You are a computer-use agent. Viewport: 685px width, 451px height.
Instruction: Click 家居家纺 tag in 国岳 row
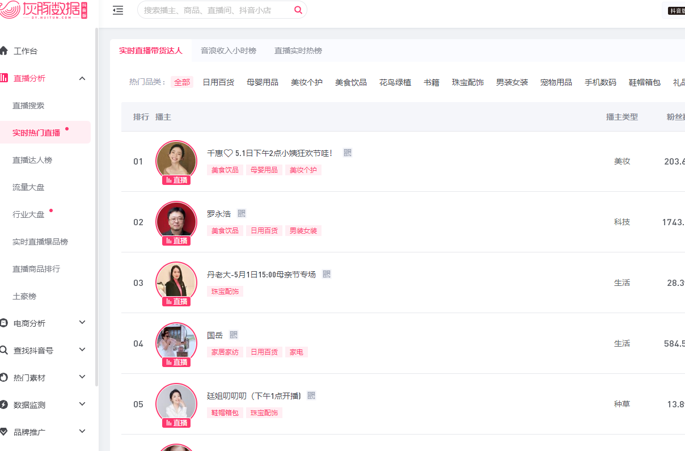[225, 352]
